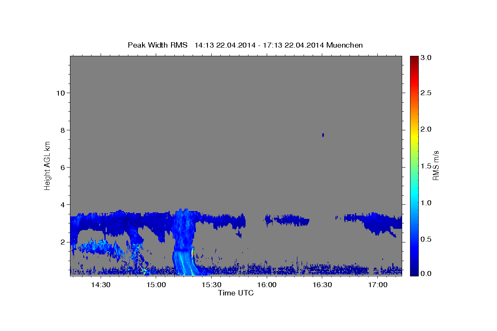Click the colorbar value 2.5

pos(426,93)
